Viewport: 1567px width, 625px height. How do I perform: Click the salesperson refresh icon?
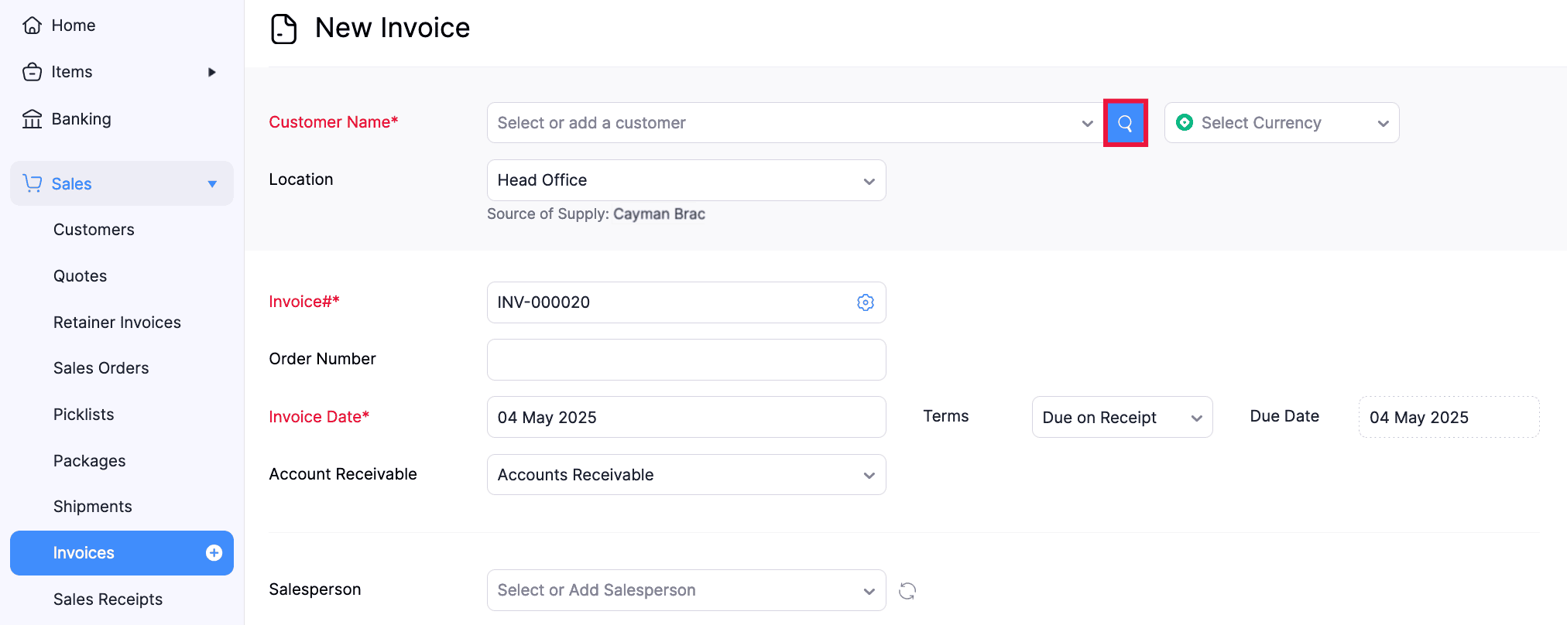(907, 591)
